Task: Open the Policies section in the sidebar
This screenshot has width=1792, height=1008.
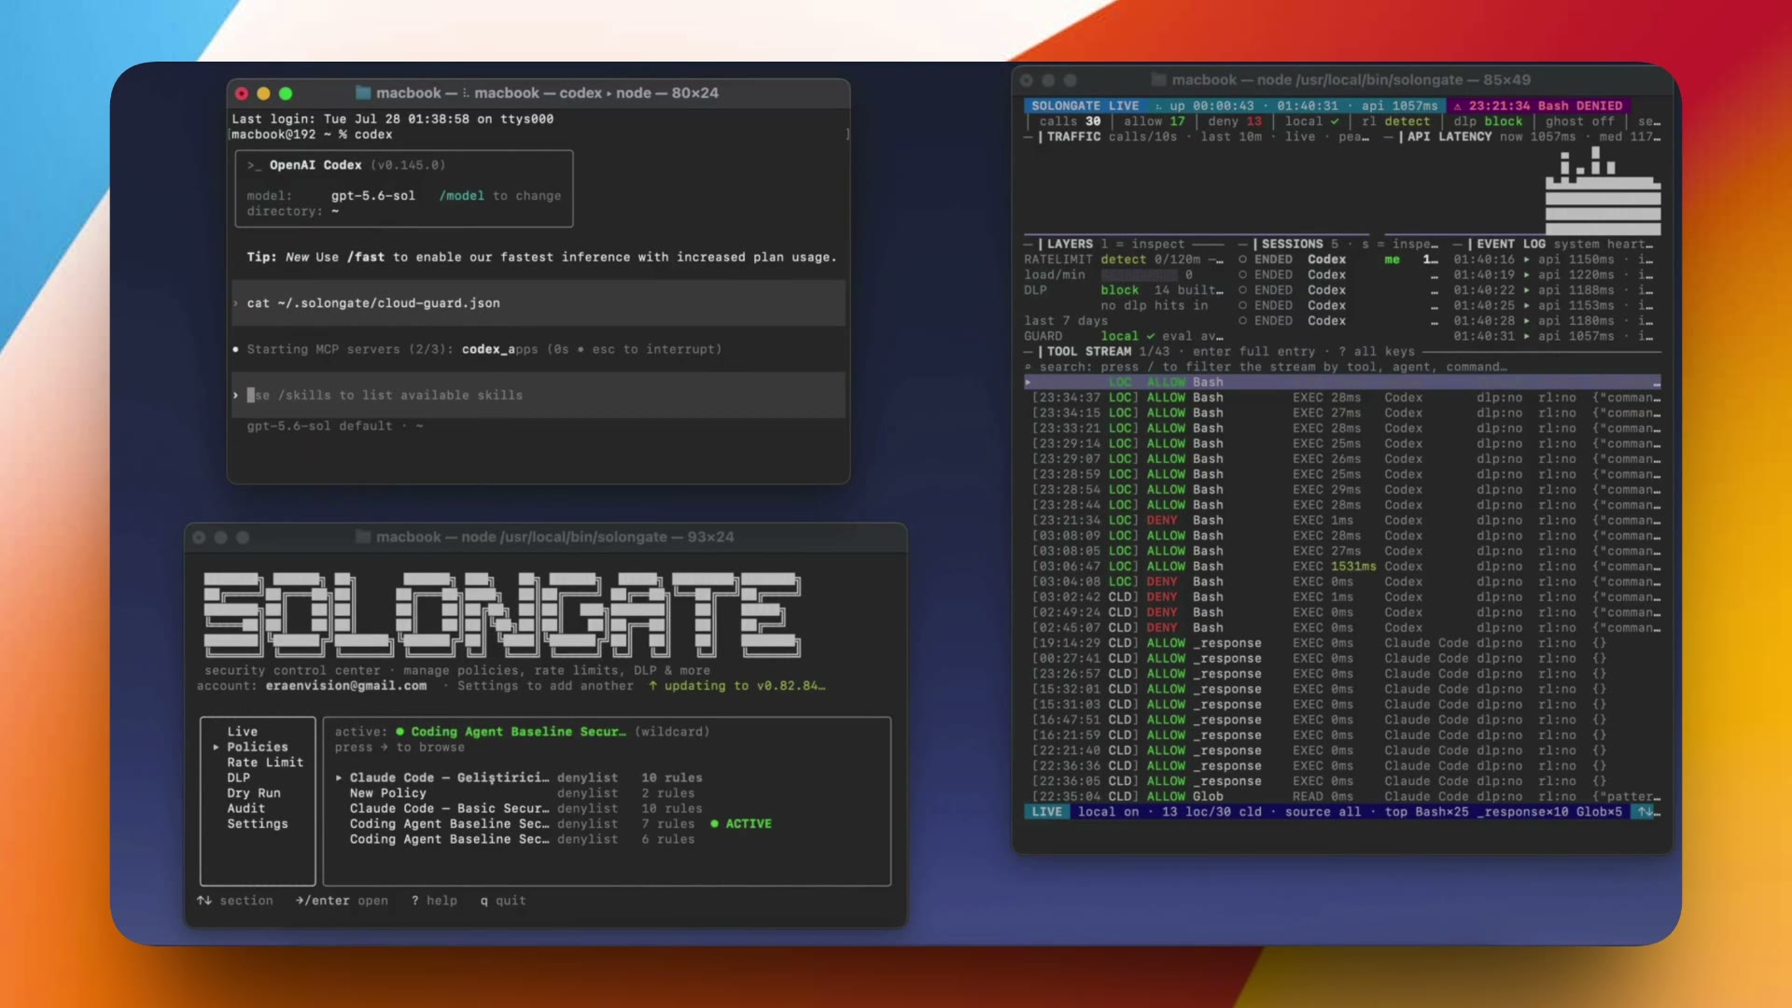Action: pos(258,747)
